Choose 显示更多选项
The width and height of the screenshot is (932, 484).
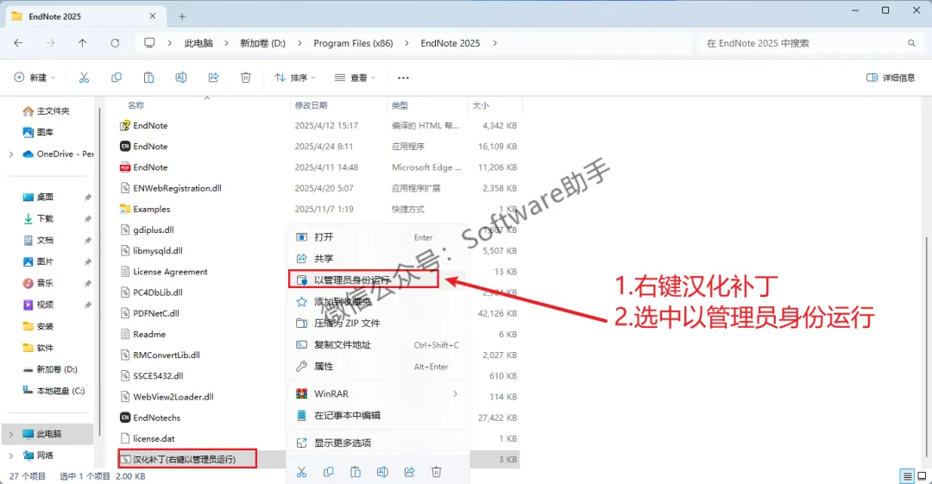(378, 443)
